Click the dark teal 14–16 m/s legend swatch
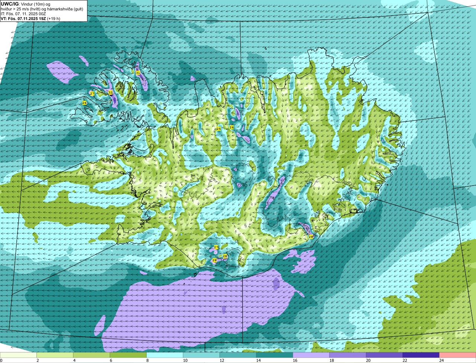The width and height of the screenshot is (476, 363). (275, 355)
